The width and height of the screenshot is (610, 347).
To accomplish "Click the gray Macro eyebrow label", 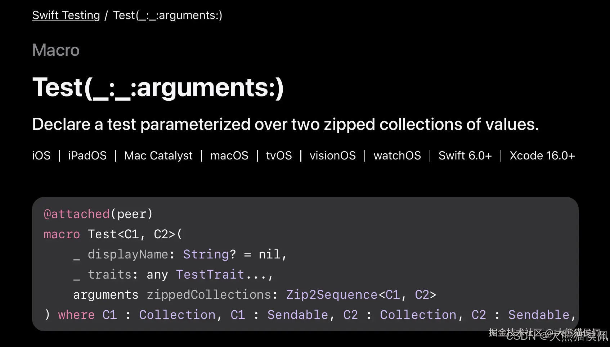I will [x=56, y=50].
